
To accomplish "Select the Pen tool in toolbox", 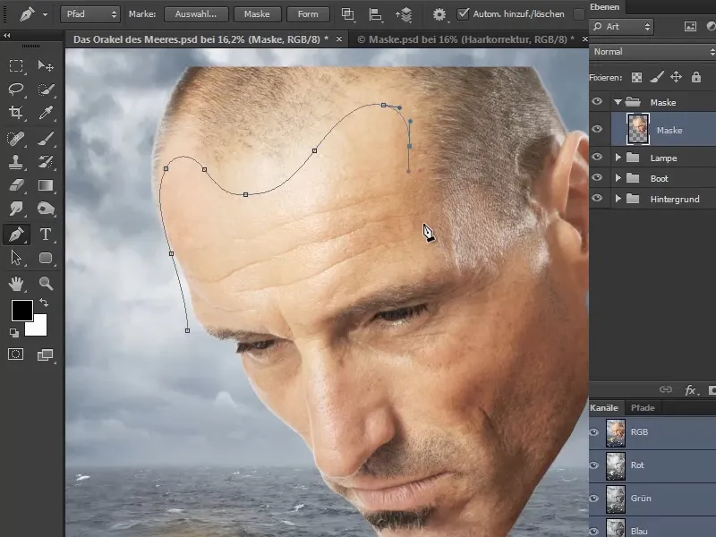I will click(16, 234).
